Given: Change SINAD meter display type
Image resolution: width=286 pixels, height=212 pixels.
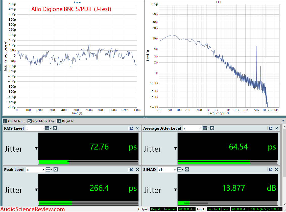Looking at the screenshot, I should coord(180,170).
